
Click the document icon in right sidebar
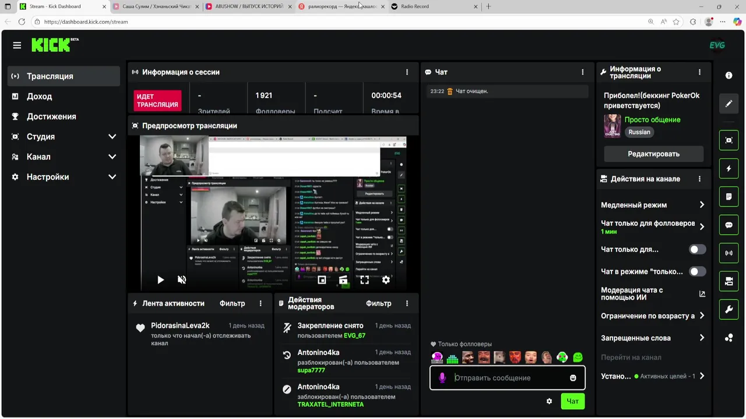tap(729, 197)
